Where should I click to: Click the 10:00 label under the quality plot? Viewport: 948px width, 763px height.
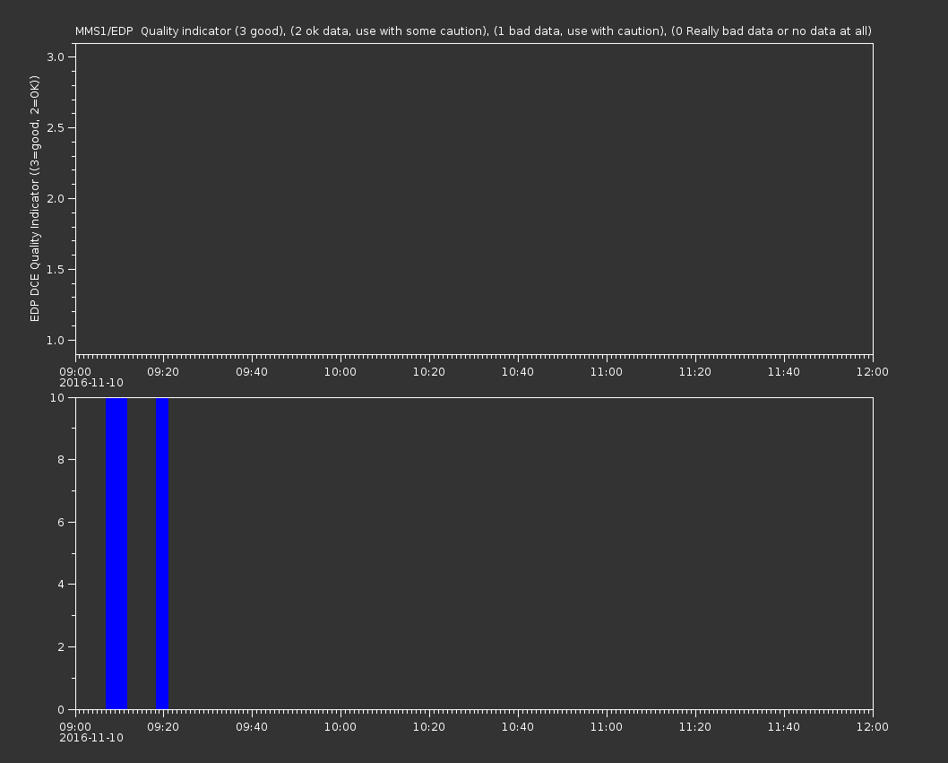(340, 371)
